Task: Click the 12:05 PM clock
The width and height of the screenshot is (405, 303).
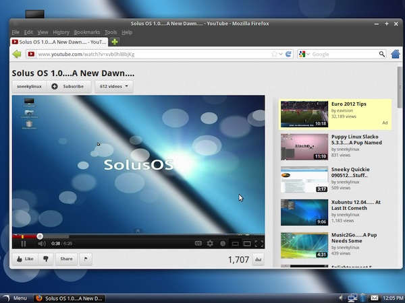Action: (x=393, y=298)
